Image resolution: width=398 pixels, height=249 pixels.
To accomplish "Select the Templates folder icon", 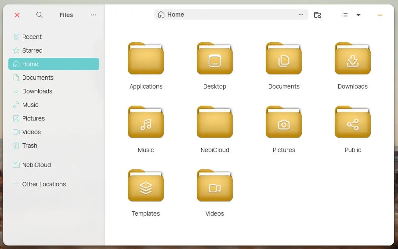I will pos(146,186).
